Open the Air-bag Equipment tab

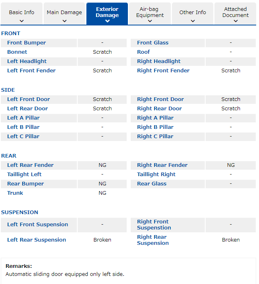150,12
